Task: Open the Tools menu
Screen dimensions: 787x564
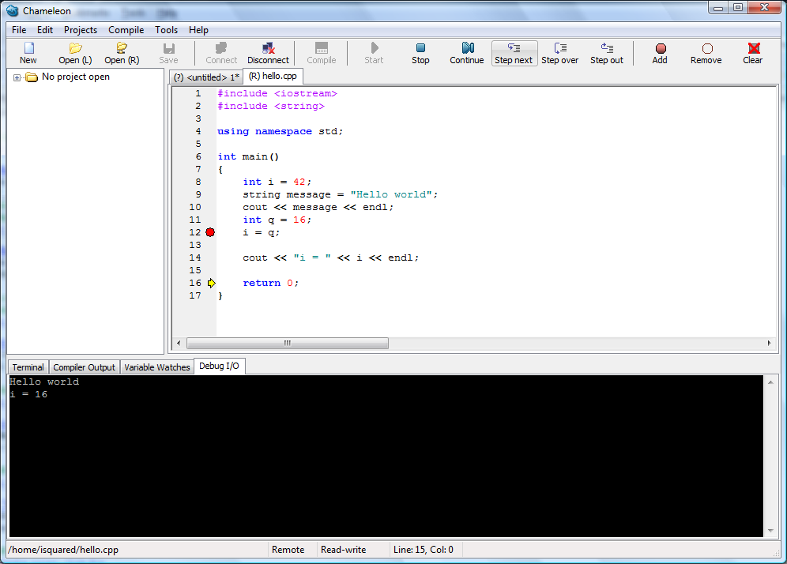Action: (x=166, y=30)
